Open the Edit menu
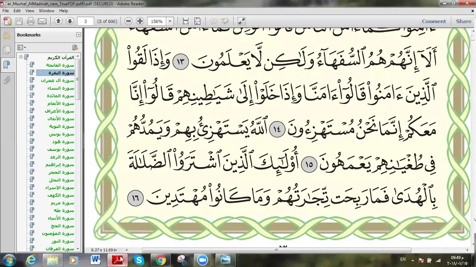Screen dimensions: 476x267 17,11
